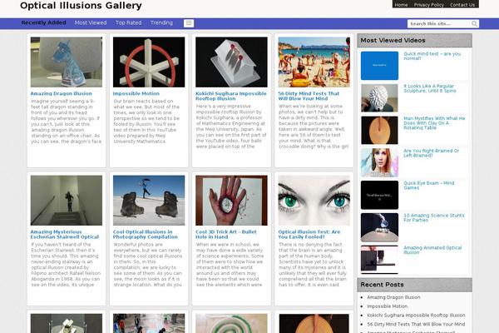Open the hamburger menu icon in navigation bar

coord(189,23)
